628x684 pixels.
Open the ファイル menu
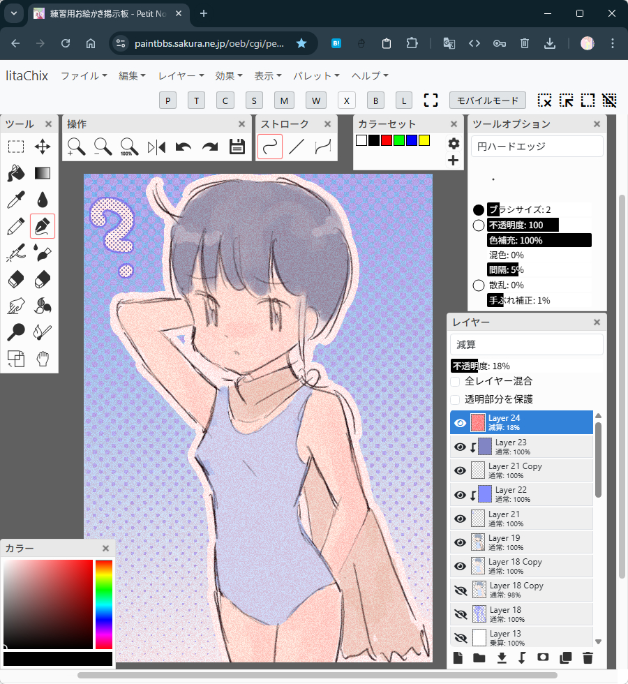pyautogui.click(x=84, y=75)
